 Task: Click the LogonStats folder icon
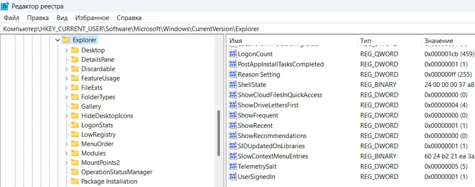pos(75,125)
